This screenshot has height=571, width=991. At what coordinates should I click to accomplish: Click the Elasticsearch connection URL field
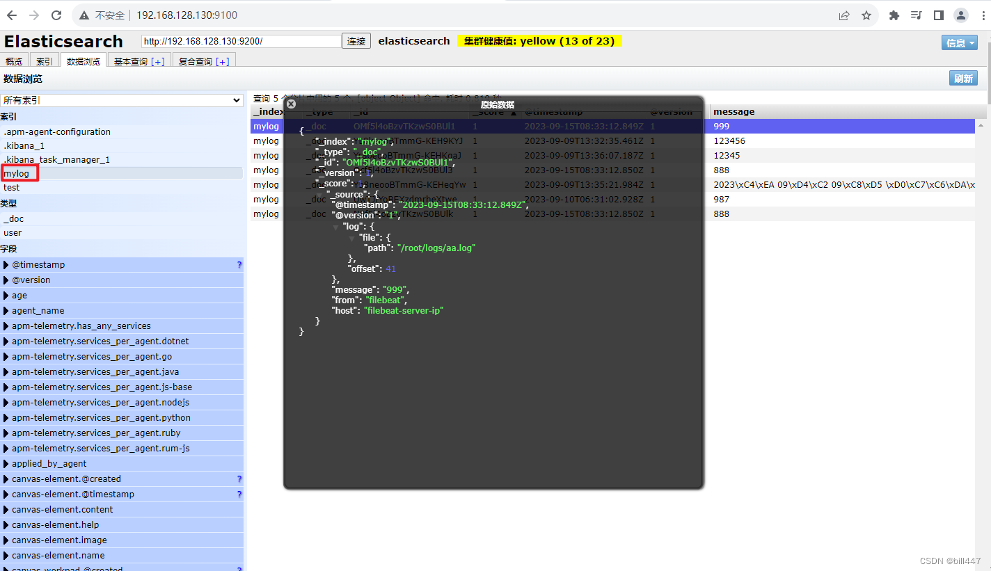point(241,41)
